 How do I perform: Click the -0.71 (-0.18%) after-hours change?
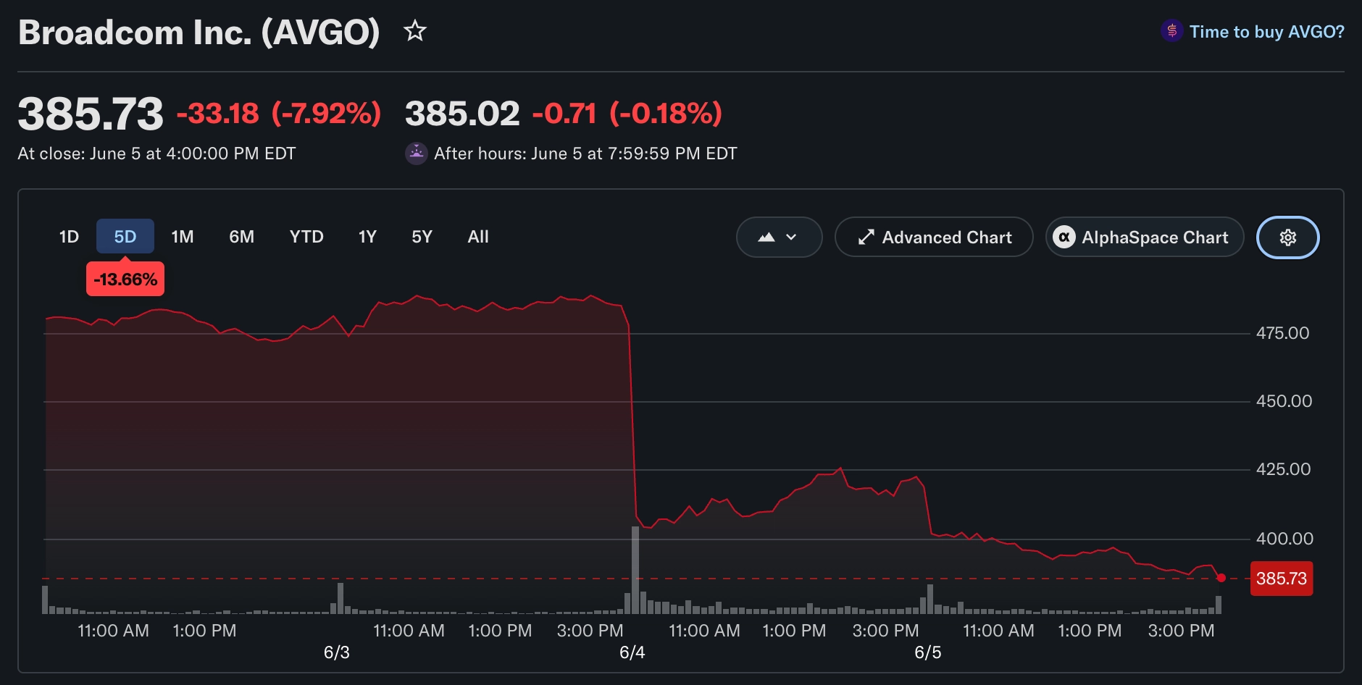[627, 114]
